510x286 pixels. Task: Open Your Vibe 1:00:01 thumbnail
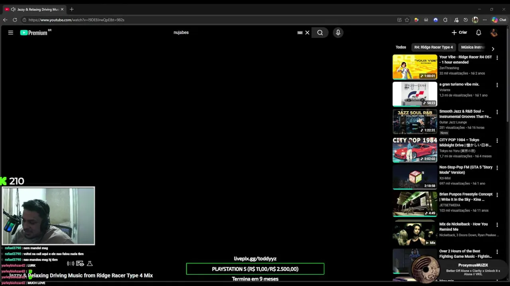point(415,67)
